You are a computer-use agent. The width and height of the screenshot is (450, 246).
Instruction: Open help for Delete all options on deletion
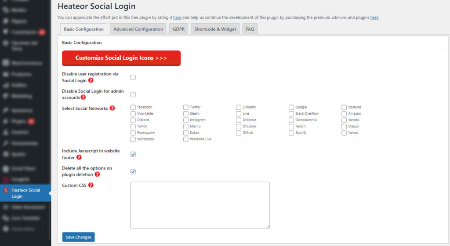pos(97,174)
